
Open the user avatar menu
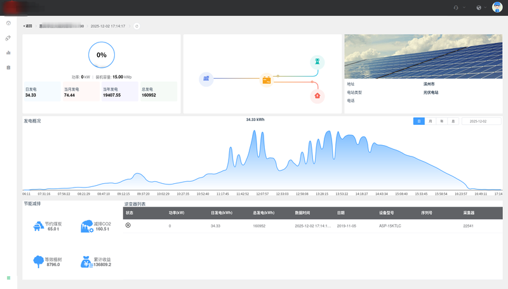tap(497, 8)
